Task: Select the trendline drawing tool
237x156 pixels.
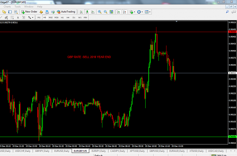Action: tap(1, 17)
